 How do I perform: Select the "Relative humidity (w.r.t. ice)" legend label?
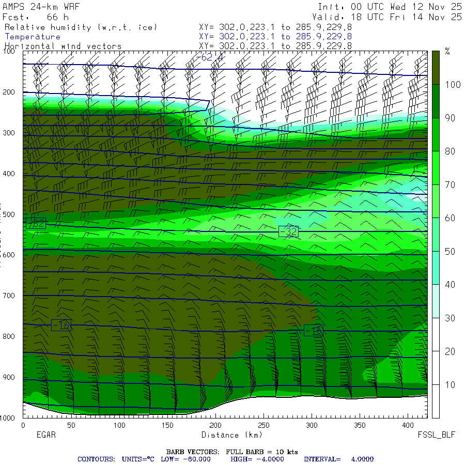click(x=81, y=27)
